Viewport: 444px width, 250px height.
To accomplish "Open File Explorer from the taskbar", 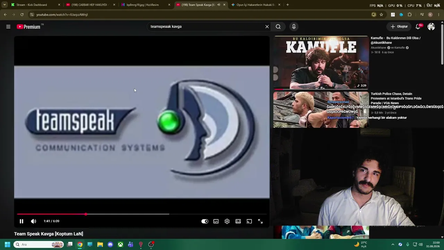I will tap(100, 244).
